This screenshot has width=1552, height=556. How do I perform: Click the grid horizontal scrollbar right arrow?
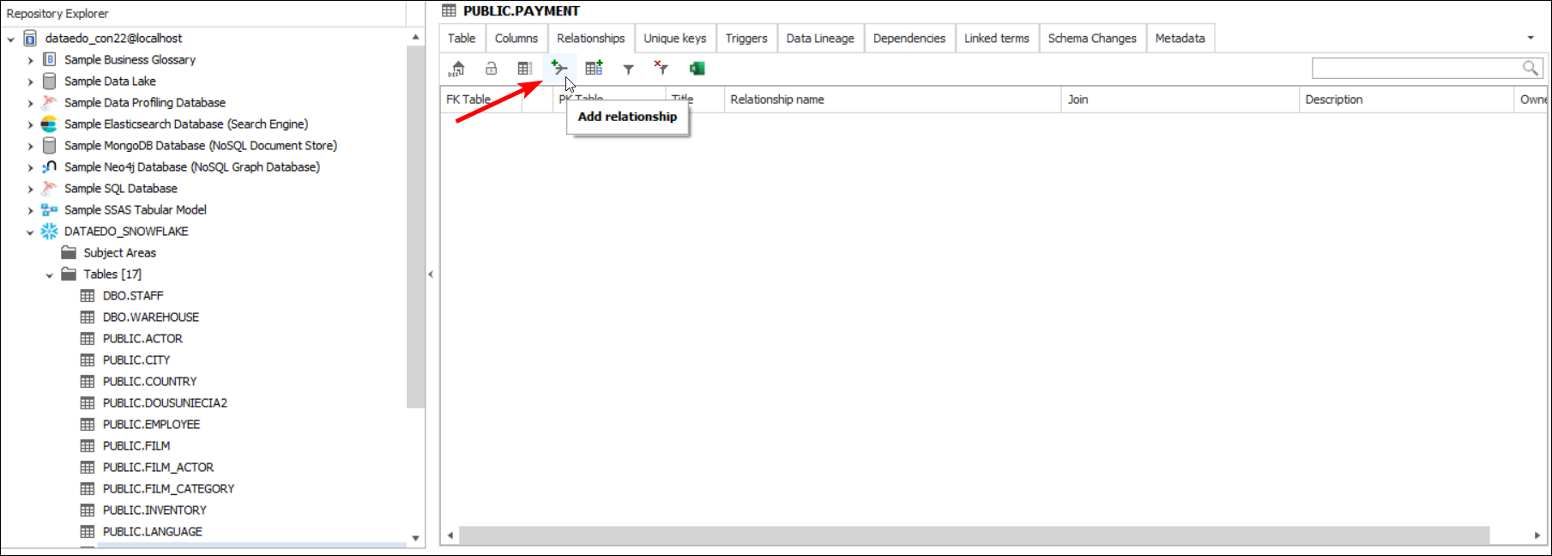(1537, 535)
